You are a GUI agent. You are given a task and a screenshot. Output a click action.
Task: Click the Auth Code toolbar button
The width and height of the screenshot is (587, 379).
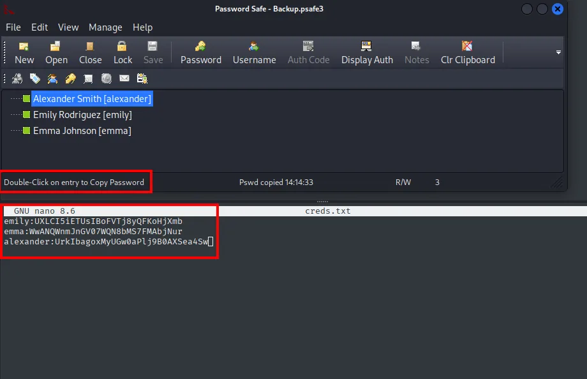(x=308, y=53)
